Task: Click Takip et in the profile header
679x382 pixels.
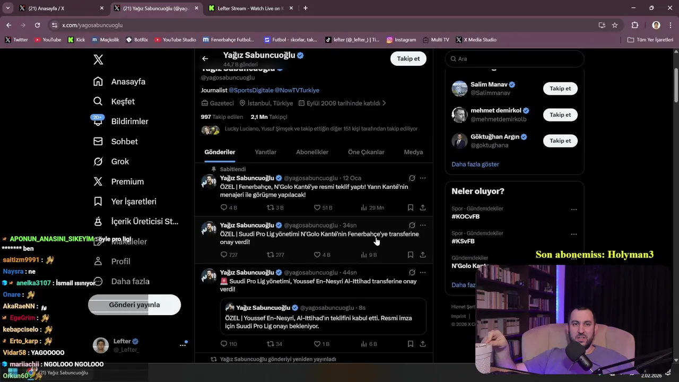Action: (408, 59)
